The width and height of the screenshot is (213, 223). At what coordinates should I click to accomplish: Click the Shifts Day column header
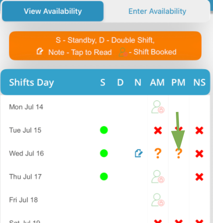tap(31, 82)
